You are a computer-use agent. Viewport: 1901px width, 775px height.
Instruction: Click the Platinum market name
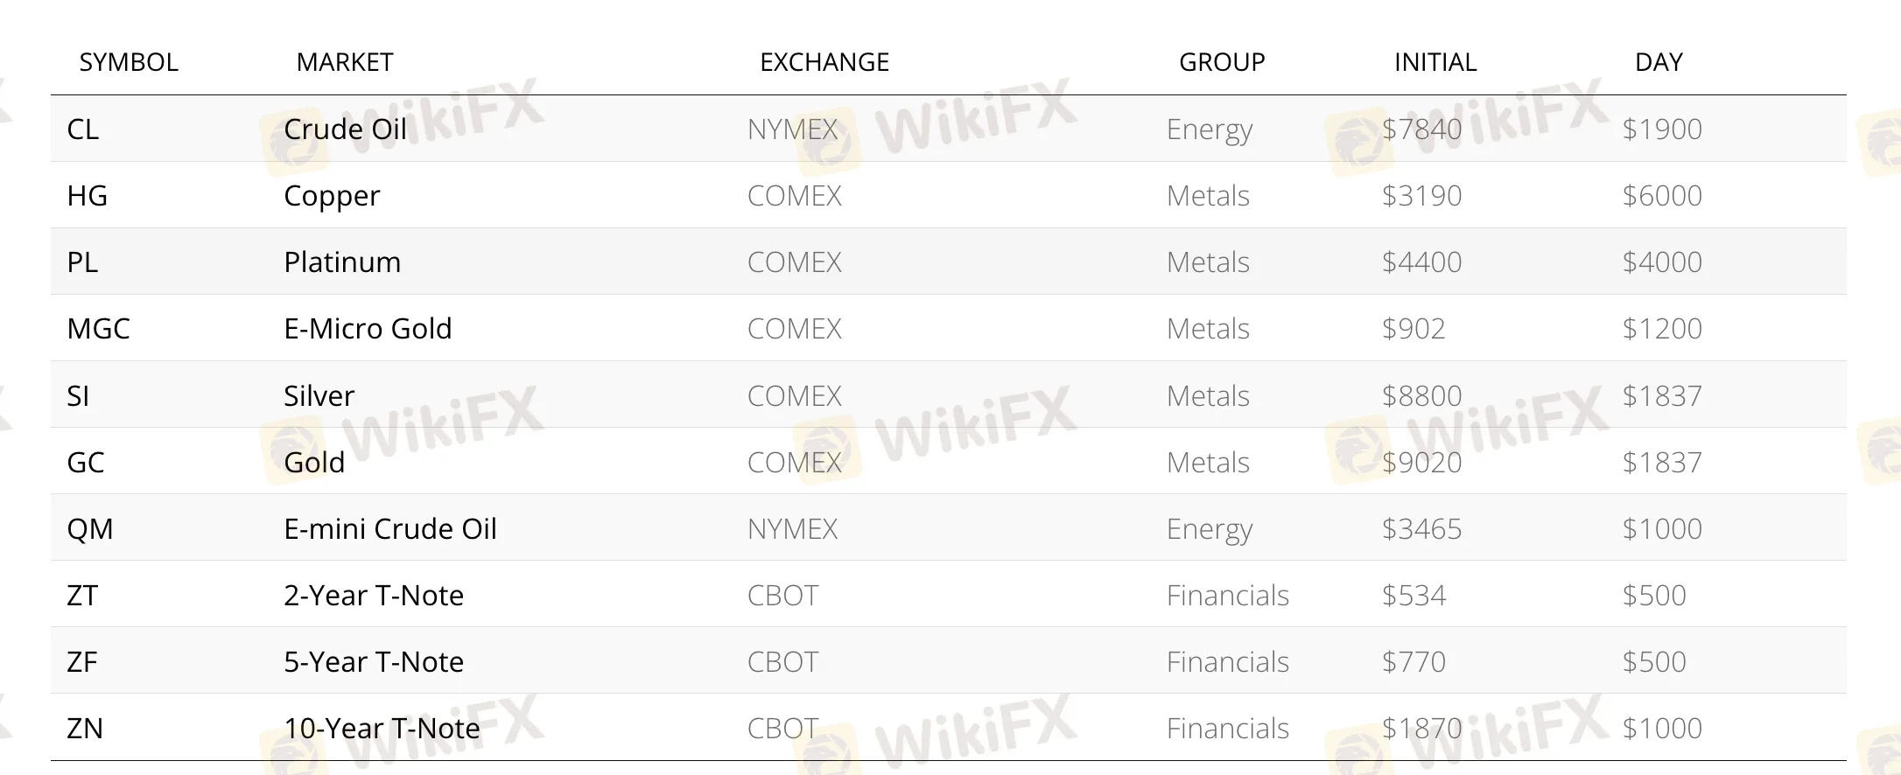(342, 262)
